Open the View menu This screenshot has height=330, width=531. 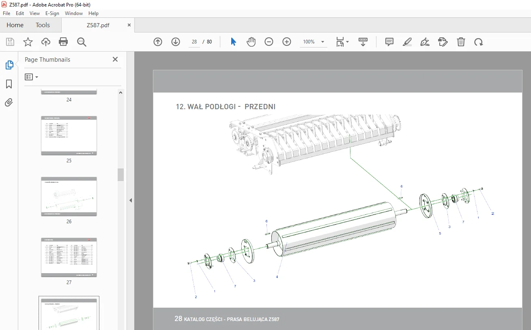click(x=34, y=13)
